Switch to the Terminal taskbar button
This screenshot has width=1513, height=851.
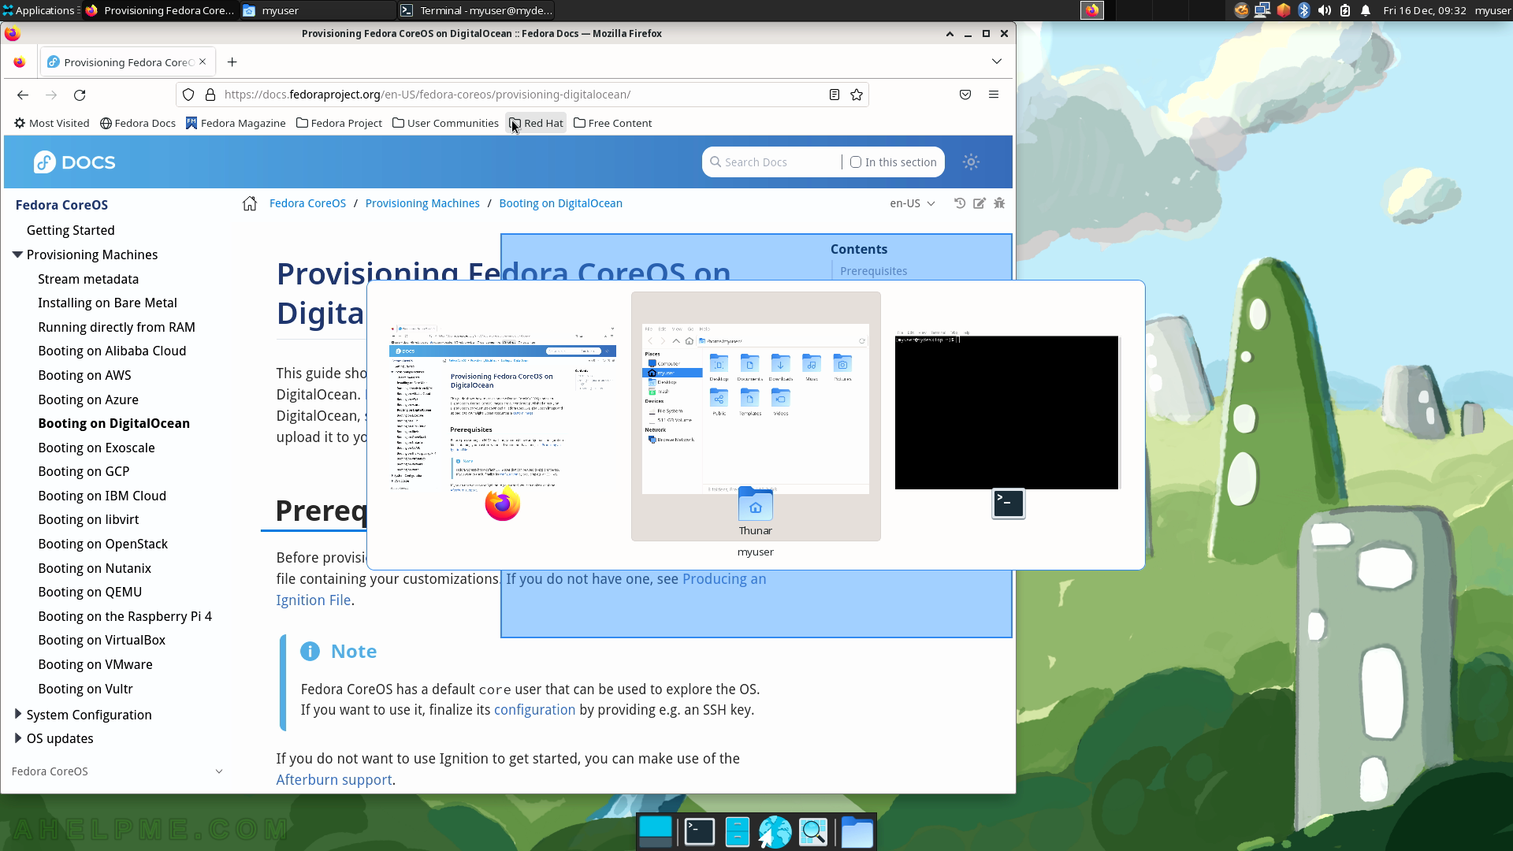(x=476, y=10)
